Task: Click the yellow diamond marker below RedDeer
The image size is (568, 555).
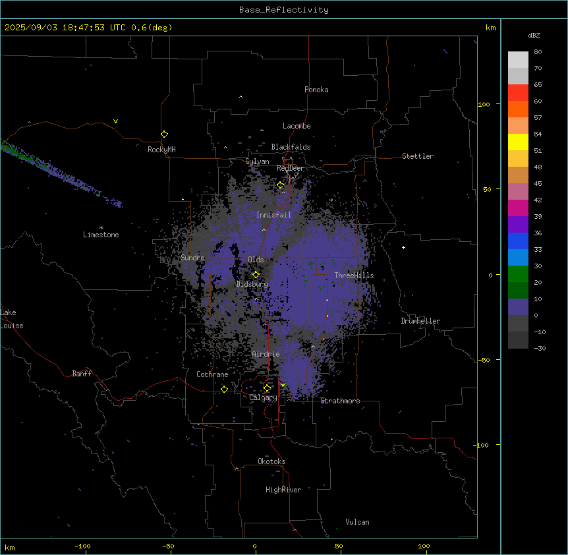Action: click(280, 185)
